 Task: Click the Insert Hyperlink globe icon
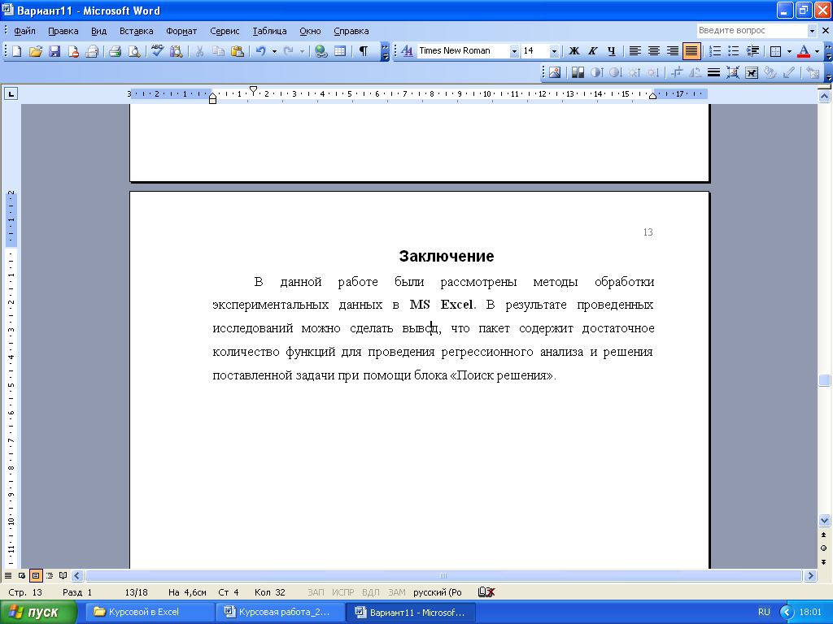pos(321,51)
